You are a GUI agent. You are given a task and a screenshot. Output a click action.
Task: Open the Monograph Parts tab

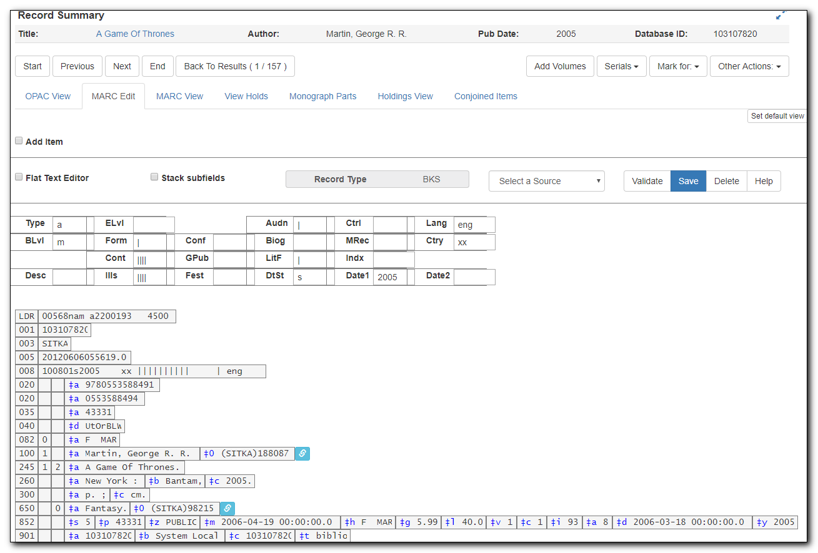(x=323, y=96)
